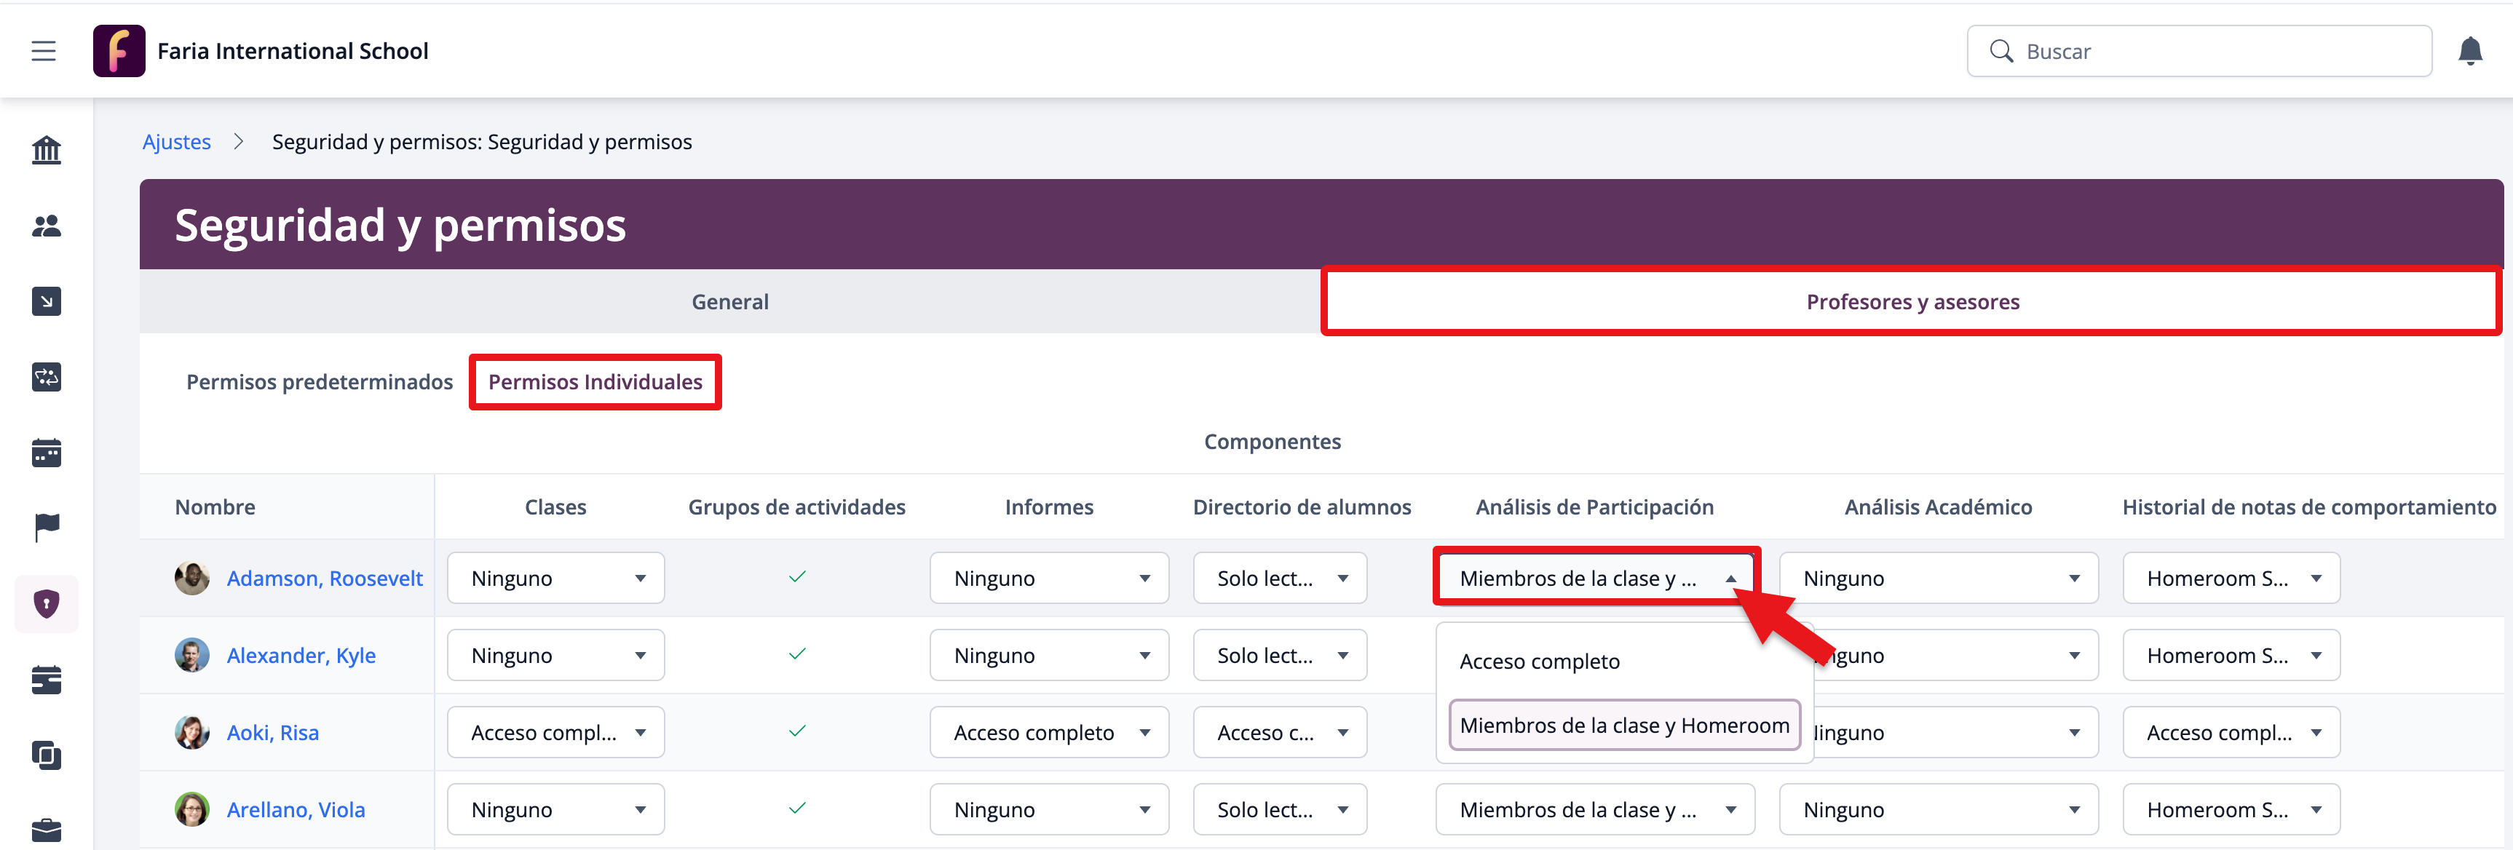Toggle Aoki Risa's activity groups checkmark
This screenshot has height=850, width=2513.
click(796, 731)
